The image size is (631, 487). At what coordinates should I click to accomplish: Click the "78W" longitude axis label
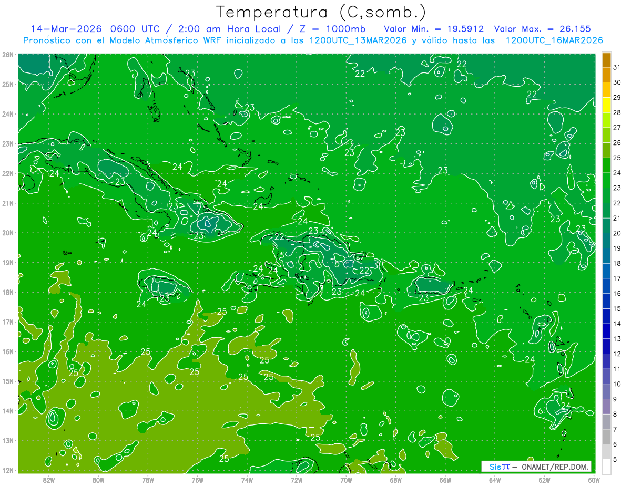point(148,480)
